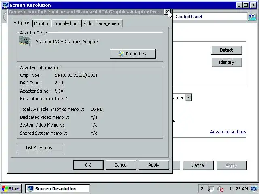Cancel the Screen Resolution window
The image size is (259, 194).
[x=198, y=165]
